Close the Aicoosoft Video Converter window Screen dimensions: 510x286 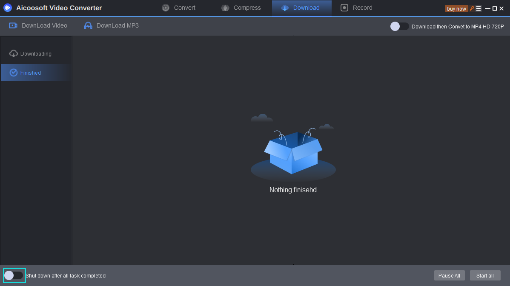501,8
